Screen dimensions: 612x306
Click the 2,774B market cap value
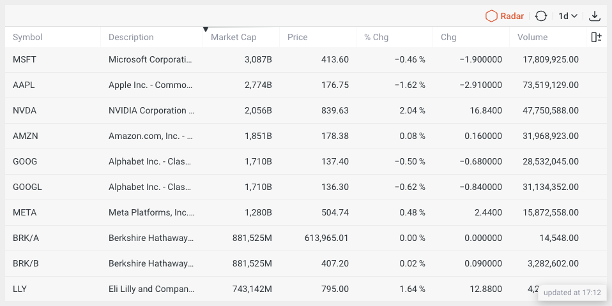click(258, 85)
